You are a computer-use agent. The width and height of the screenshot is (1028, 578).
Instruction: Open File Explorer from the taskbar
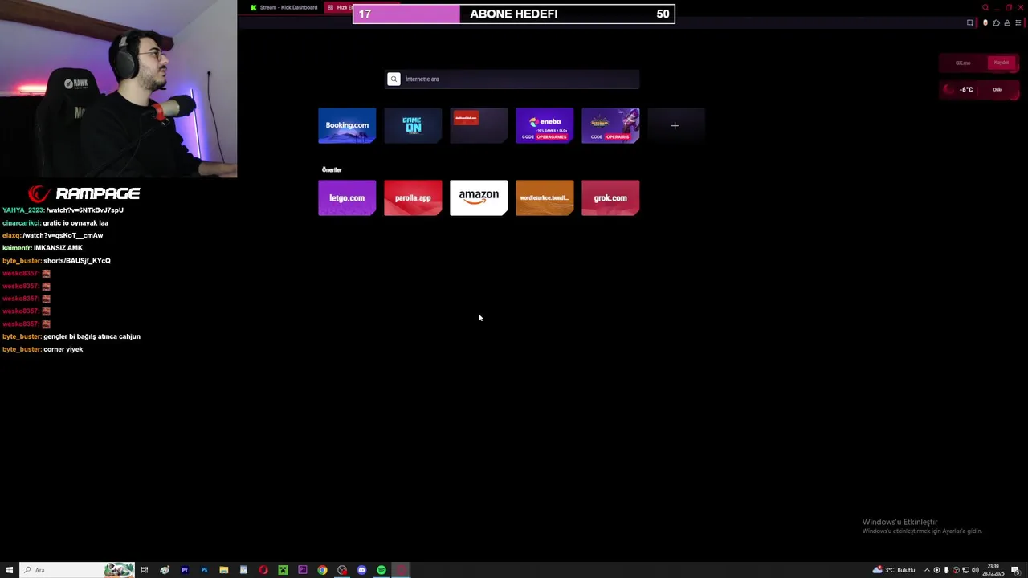coord(224,570)
